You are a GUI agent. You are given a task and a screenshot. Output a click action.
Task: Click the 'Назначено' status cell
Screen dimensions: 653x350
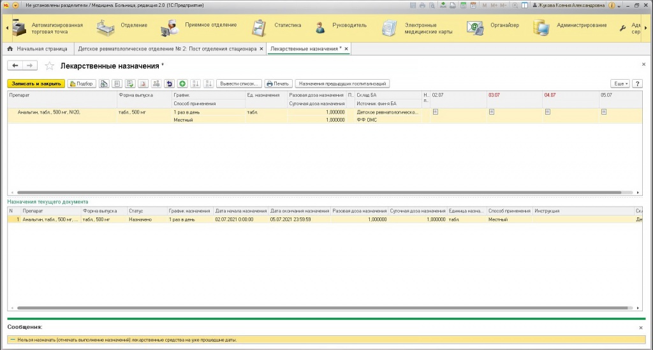click(x=147, y=219)
